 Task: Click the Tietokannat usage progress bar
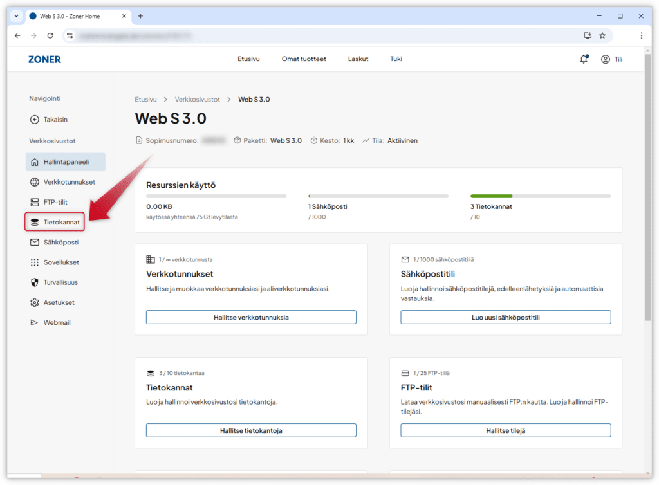coord(541,196)
